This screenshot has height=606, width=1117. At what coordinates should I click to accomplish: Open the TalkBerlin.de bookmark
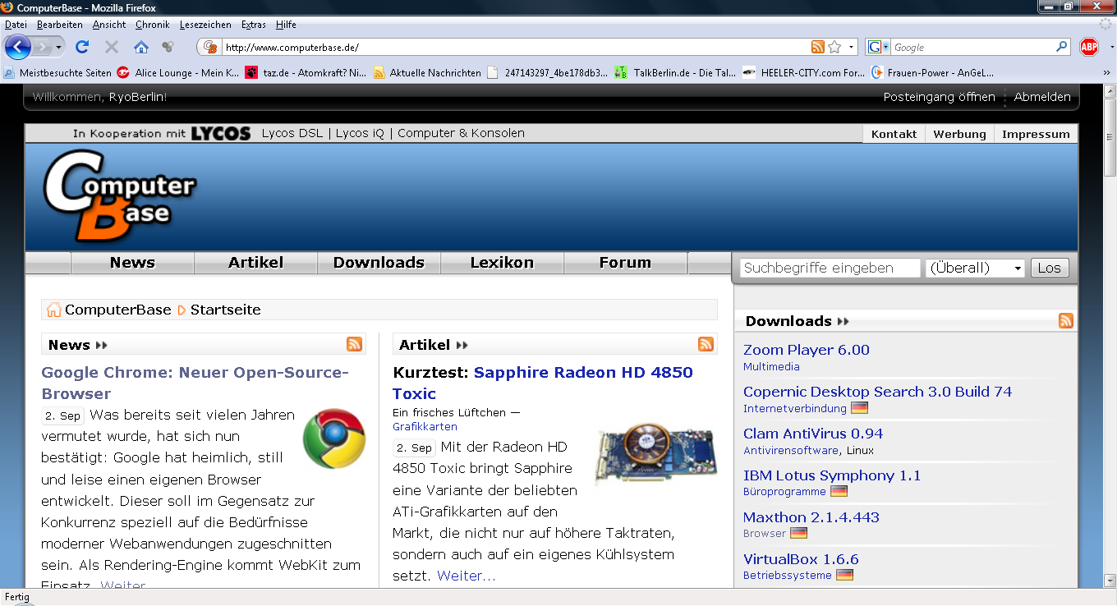675,73
